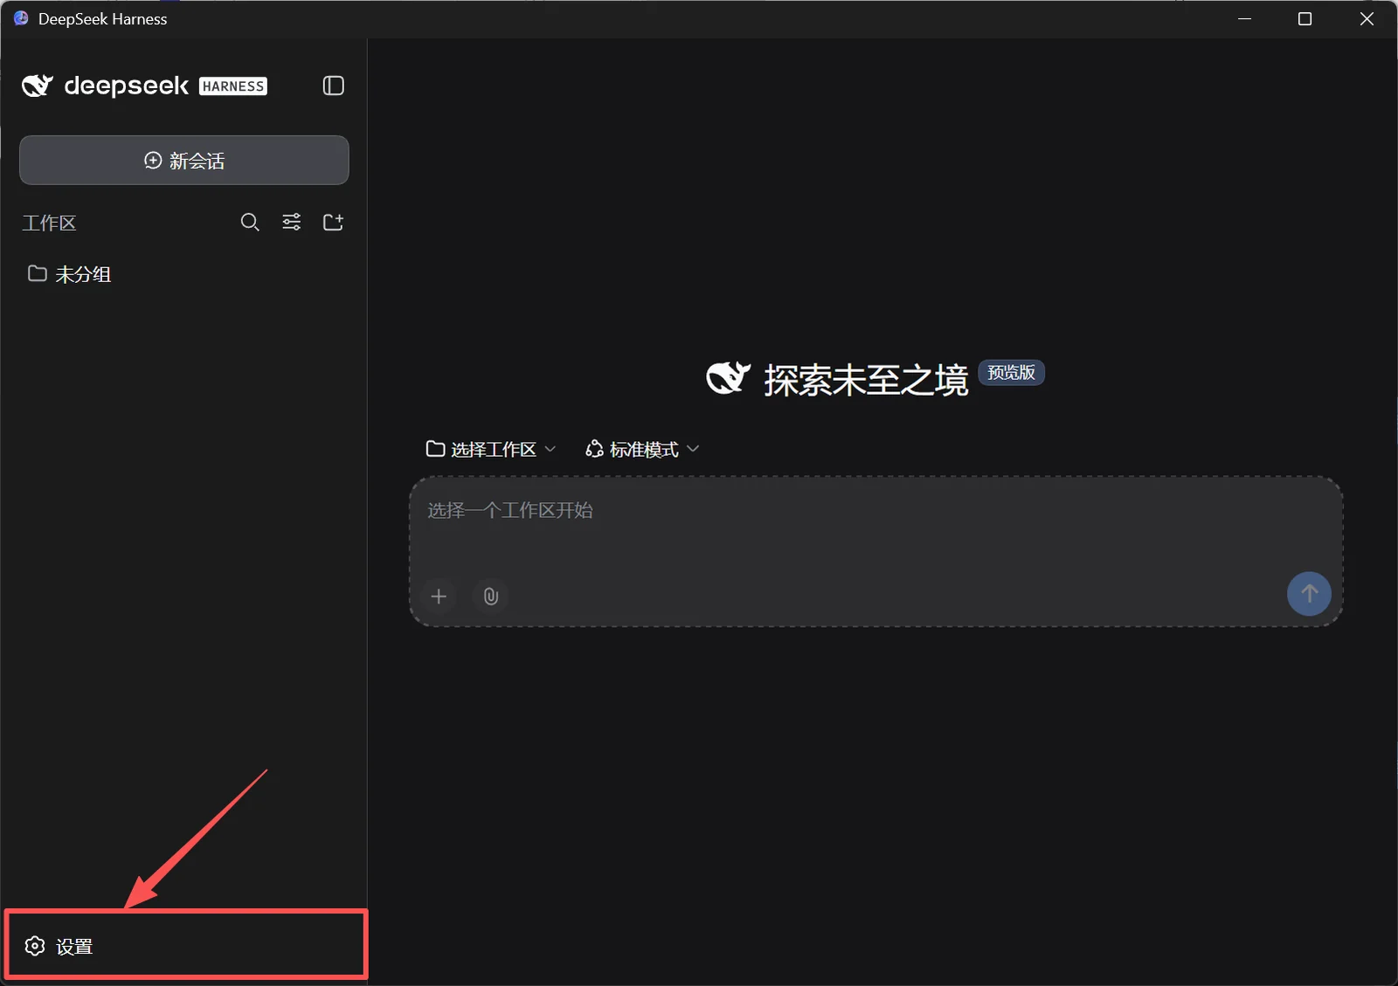
Task: Start a new chat with 新会话 button
Action: coord(184,160)
